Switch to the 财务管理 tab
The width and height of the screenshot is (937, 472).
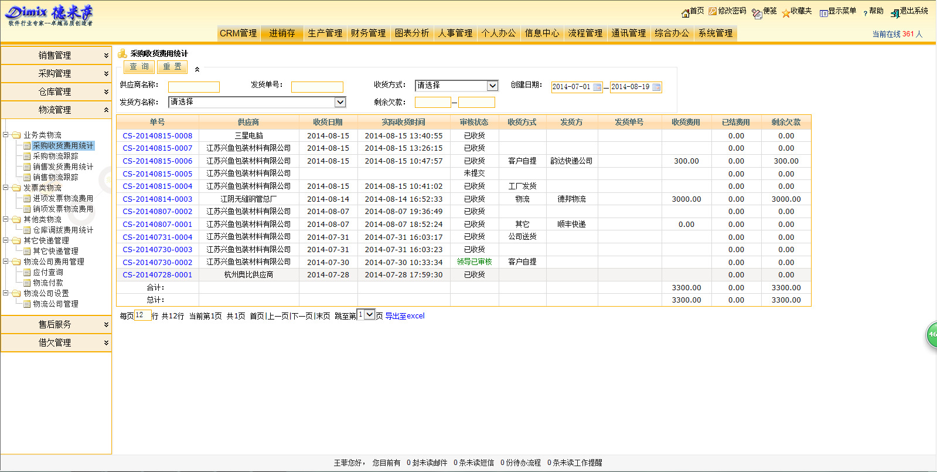tap(369, 33)
